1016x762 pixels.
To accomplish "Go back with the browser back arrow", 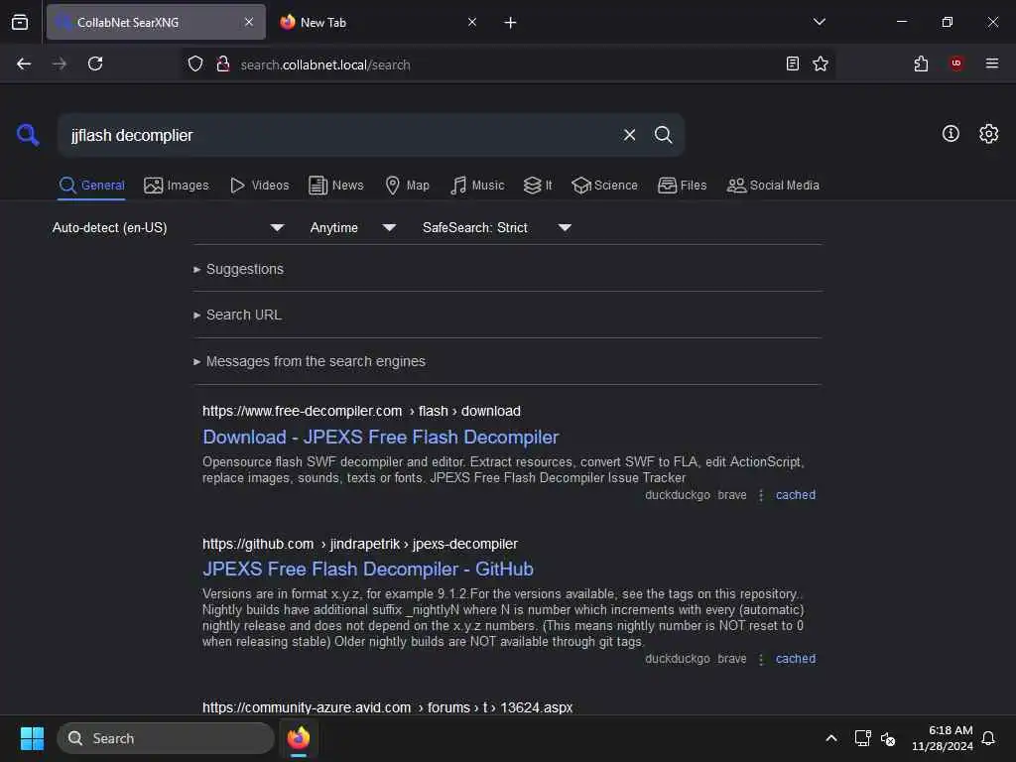I will click(x=24, y=63).
